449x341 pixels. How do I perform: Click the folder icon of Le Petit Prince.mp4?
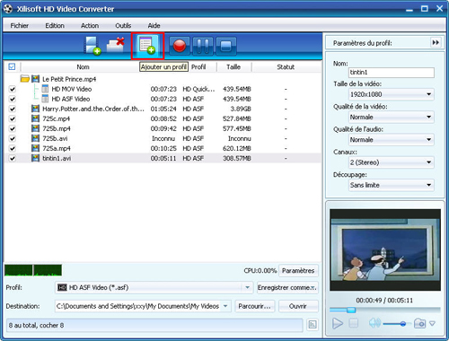[25, 79]
